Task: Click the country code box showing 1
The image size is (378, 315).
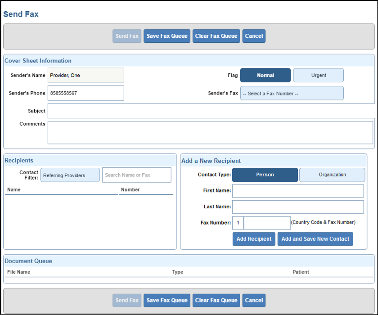Action: 238,223
